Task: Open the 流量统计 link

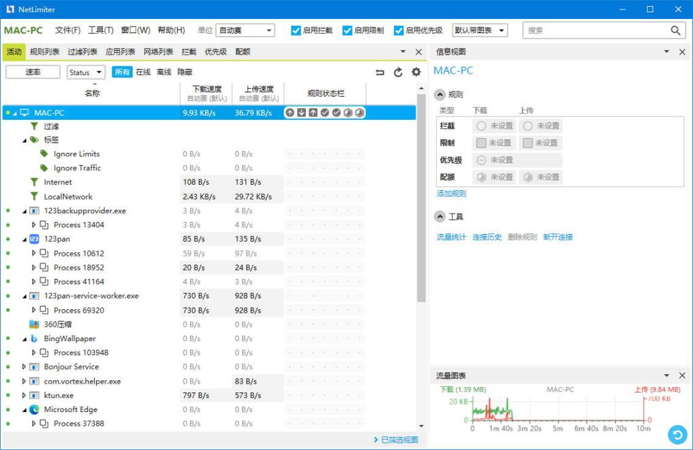Action: (451, 237)
